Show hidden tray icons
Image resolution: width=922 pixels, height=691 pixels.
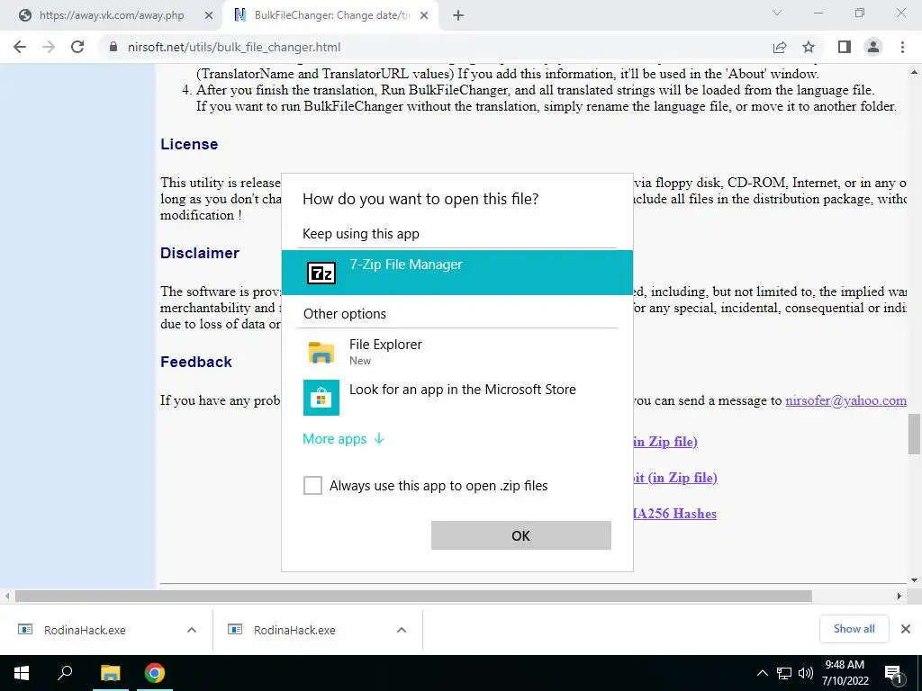(762, 673)
